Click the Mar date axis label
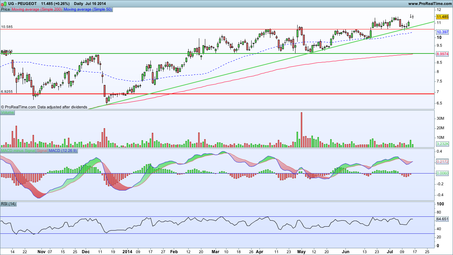The height and width of the screenshot is (255, 453). [216, 252]
